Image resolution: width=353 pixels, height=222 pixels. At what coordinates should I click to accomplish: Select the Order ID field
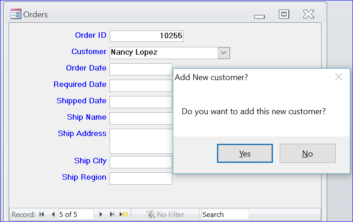tap(146, 36)
